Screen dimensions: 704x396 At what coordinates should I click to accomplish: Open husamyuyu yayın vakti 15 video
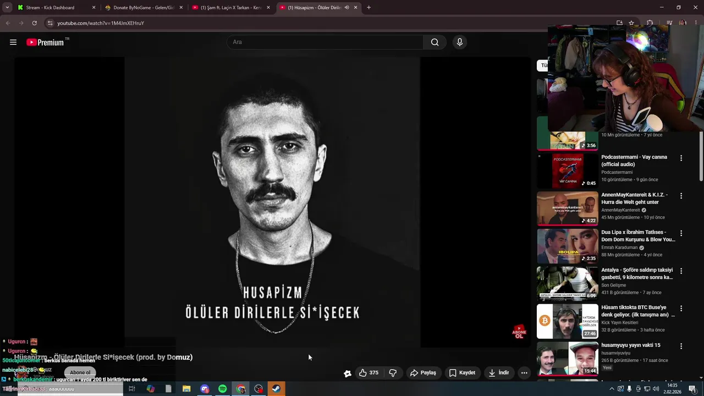click(x=631, y=345)
